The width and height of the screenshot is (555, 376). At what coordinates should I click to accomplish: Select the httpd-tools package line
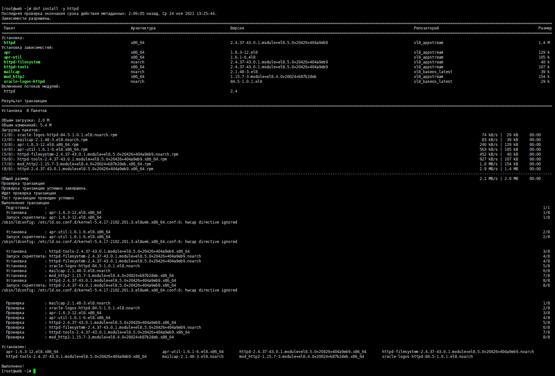16,66
